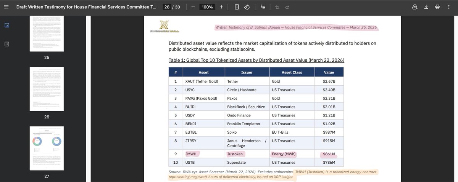Click the document title in the toolbar

(x=86, y=7)
